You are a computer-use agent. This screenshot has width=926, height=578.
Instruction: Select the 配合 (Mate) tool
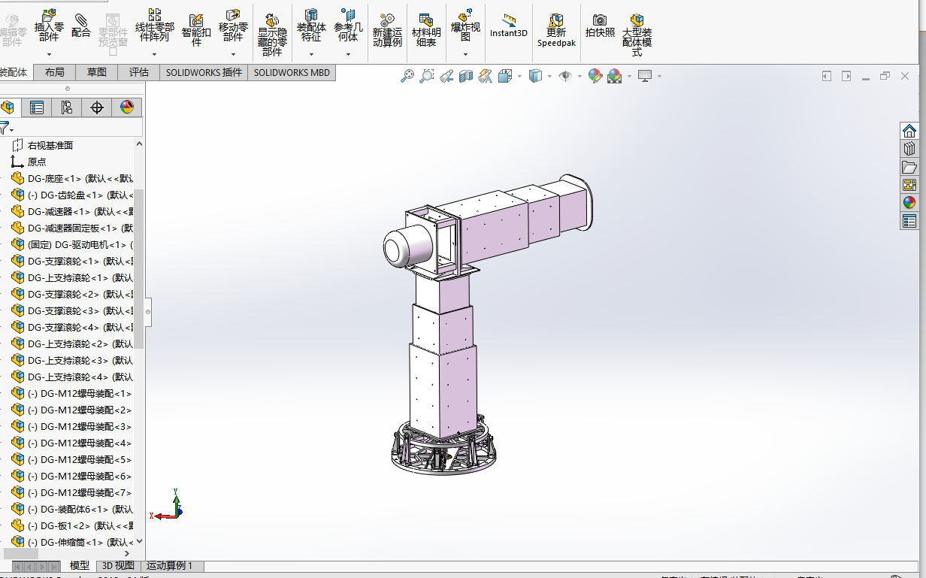(80, 26)
